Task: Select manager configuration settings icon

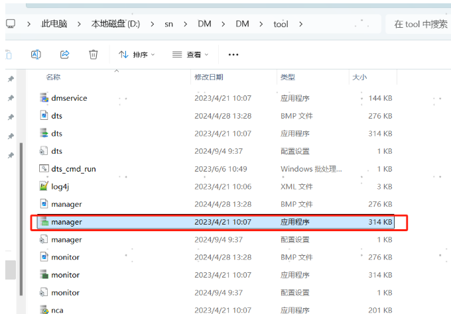Action: (x=44, y=239)
